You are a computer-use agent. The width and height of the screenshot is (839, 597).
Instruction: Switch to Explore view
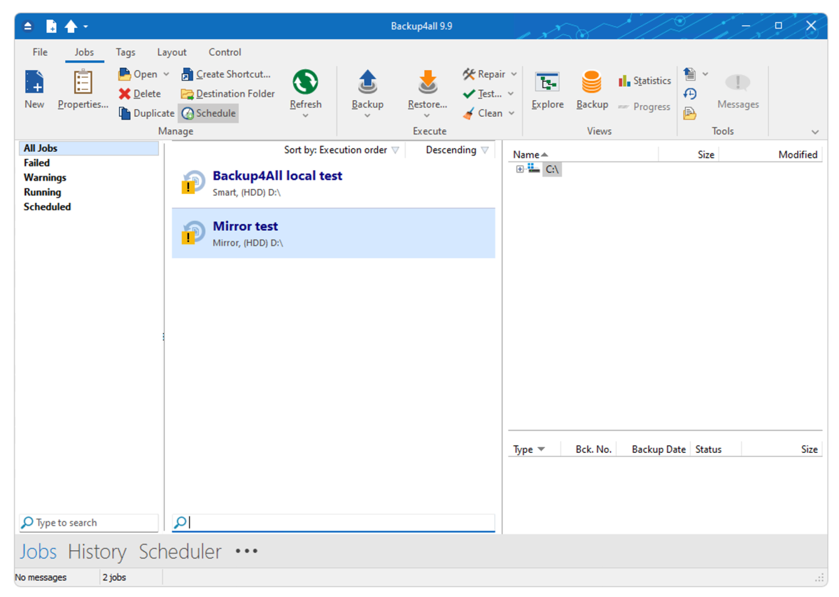pyautogui.click(x=547, y=90)
